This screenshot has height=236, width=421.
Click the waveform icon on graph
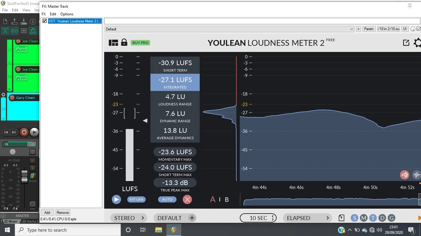pos(416,175)
